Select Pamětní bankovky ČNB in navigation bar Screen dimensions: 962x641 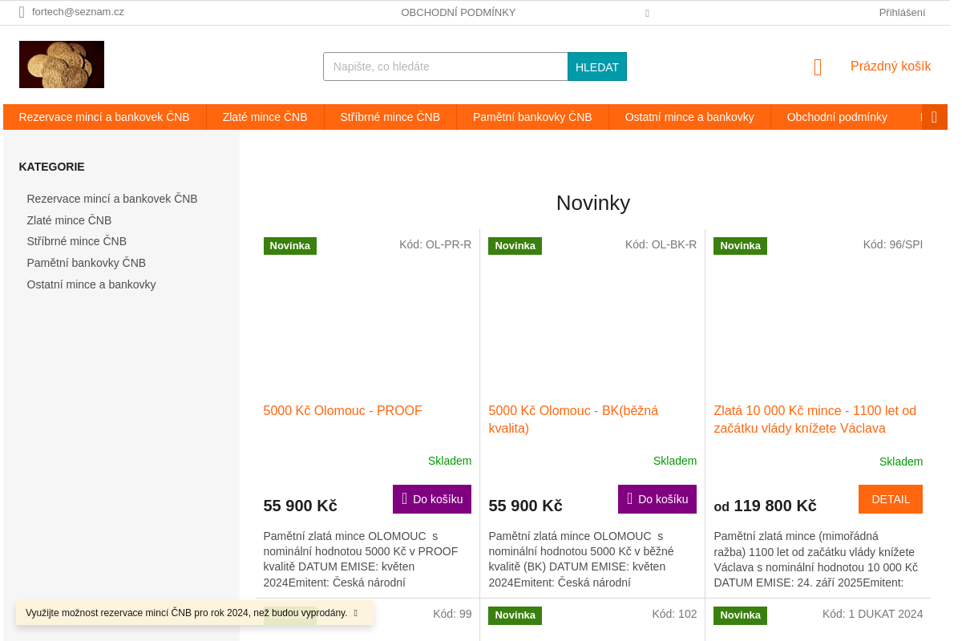[x=532, y=117]
